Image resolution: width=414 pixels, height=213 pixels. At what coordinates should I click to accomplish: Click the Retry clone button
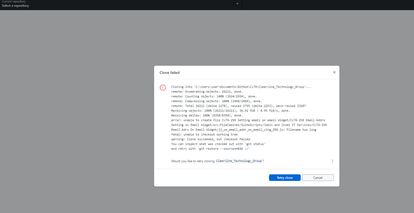click(285, 178)
